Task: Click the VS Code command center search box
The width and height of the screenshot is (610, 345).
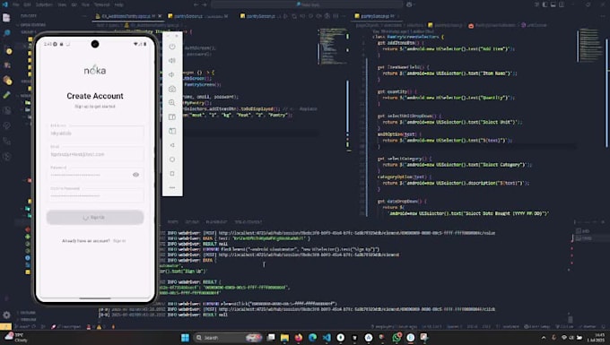Action: tap(308, 4)
